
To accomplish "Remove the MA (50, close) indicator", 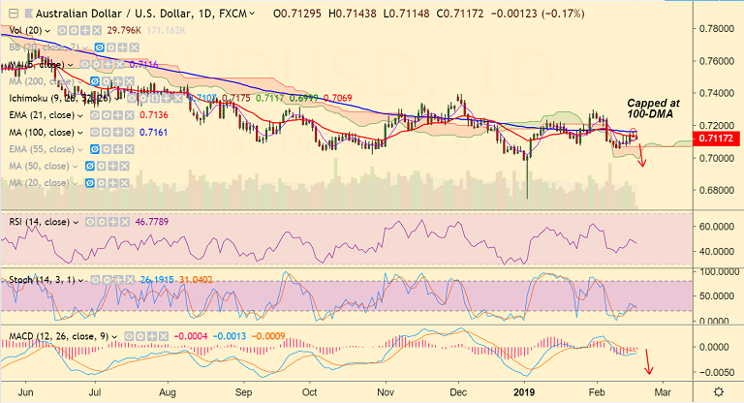I will (124, 166).
